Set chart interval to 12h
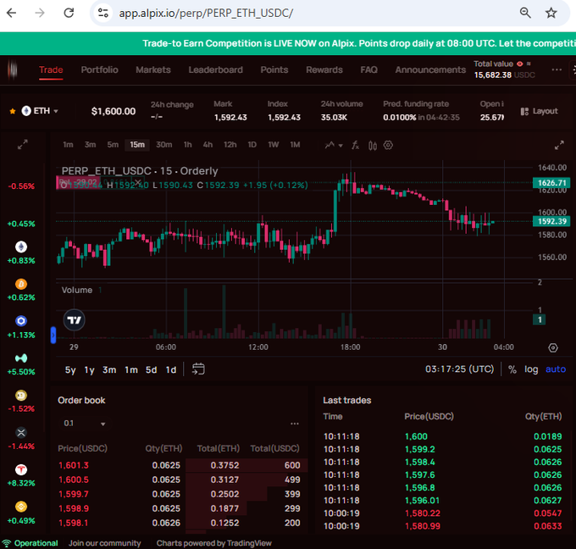Image resolution: width=576 pixels, height=549 pixels. [230, 145]
